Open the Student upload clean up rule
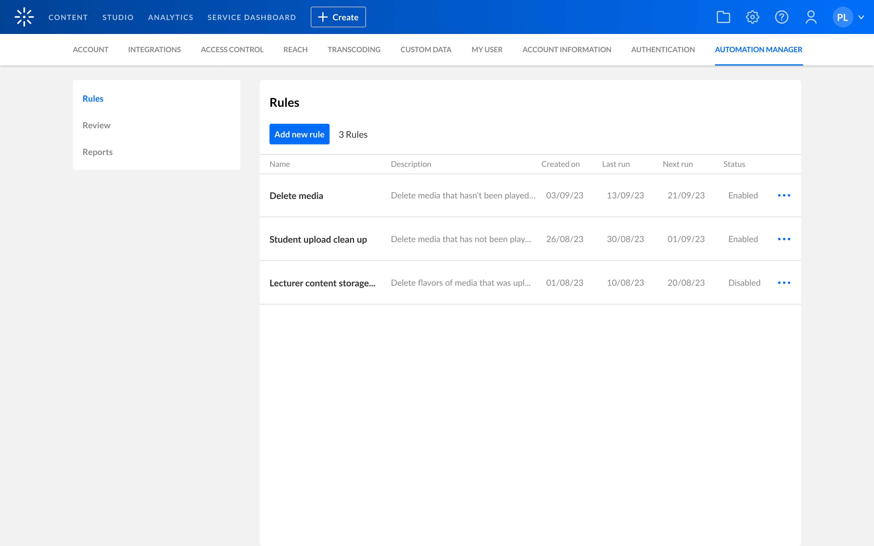 pos(318,239)
